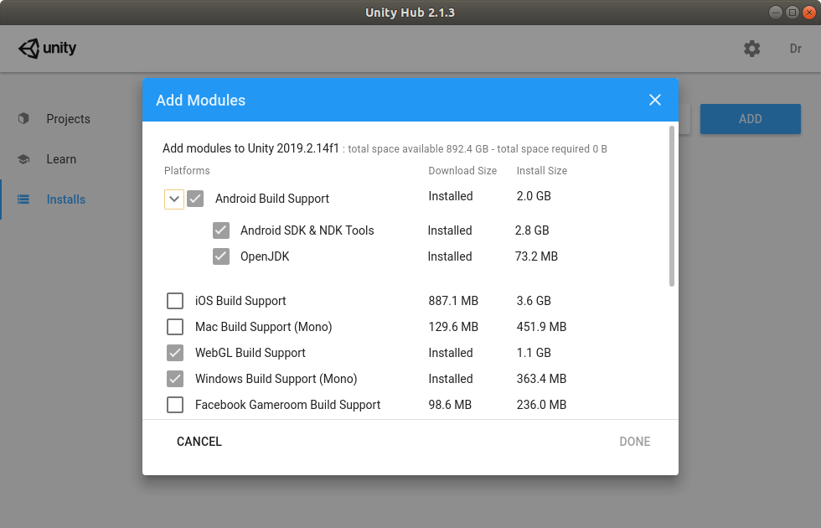Uncheck Android SDK & NDK Tools
Image resolution: width=821 pixels, height=528 pixels.
[221, 230]
